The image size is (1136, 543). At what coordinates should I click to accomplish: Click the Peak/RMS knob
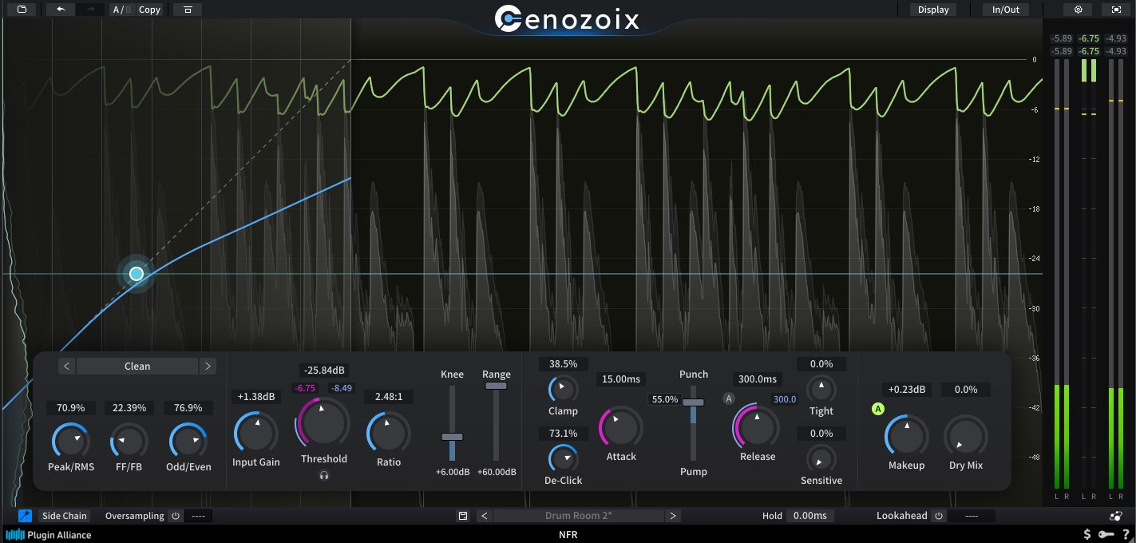[71, 440]
